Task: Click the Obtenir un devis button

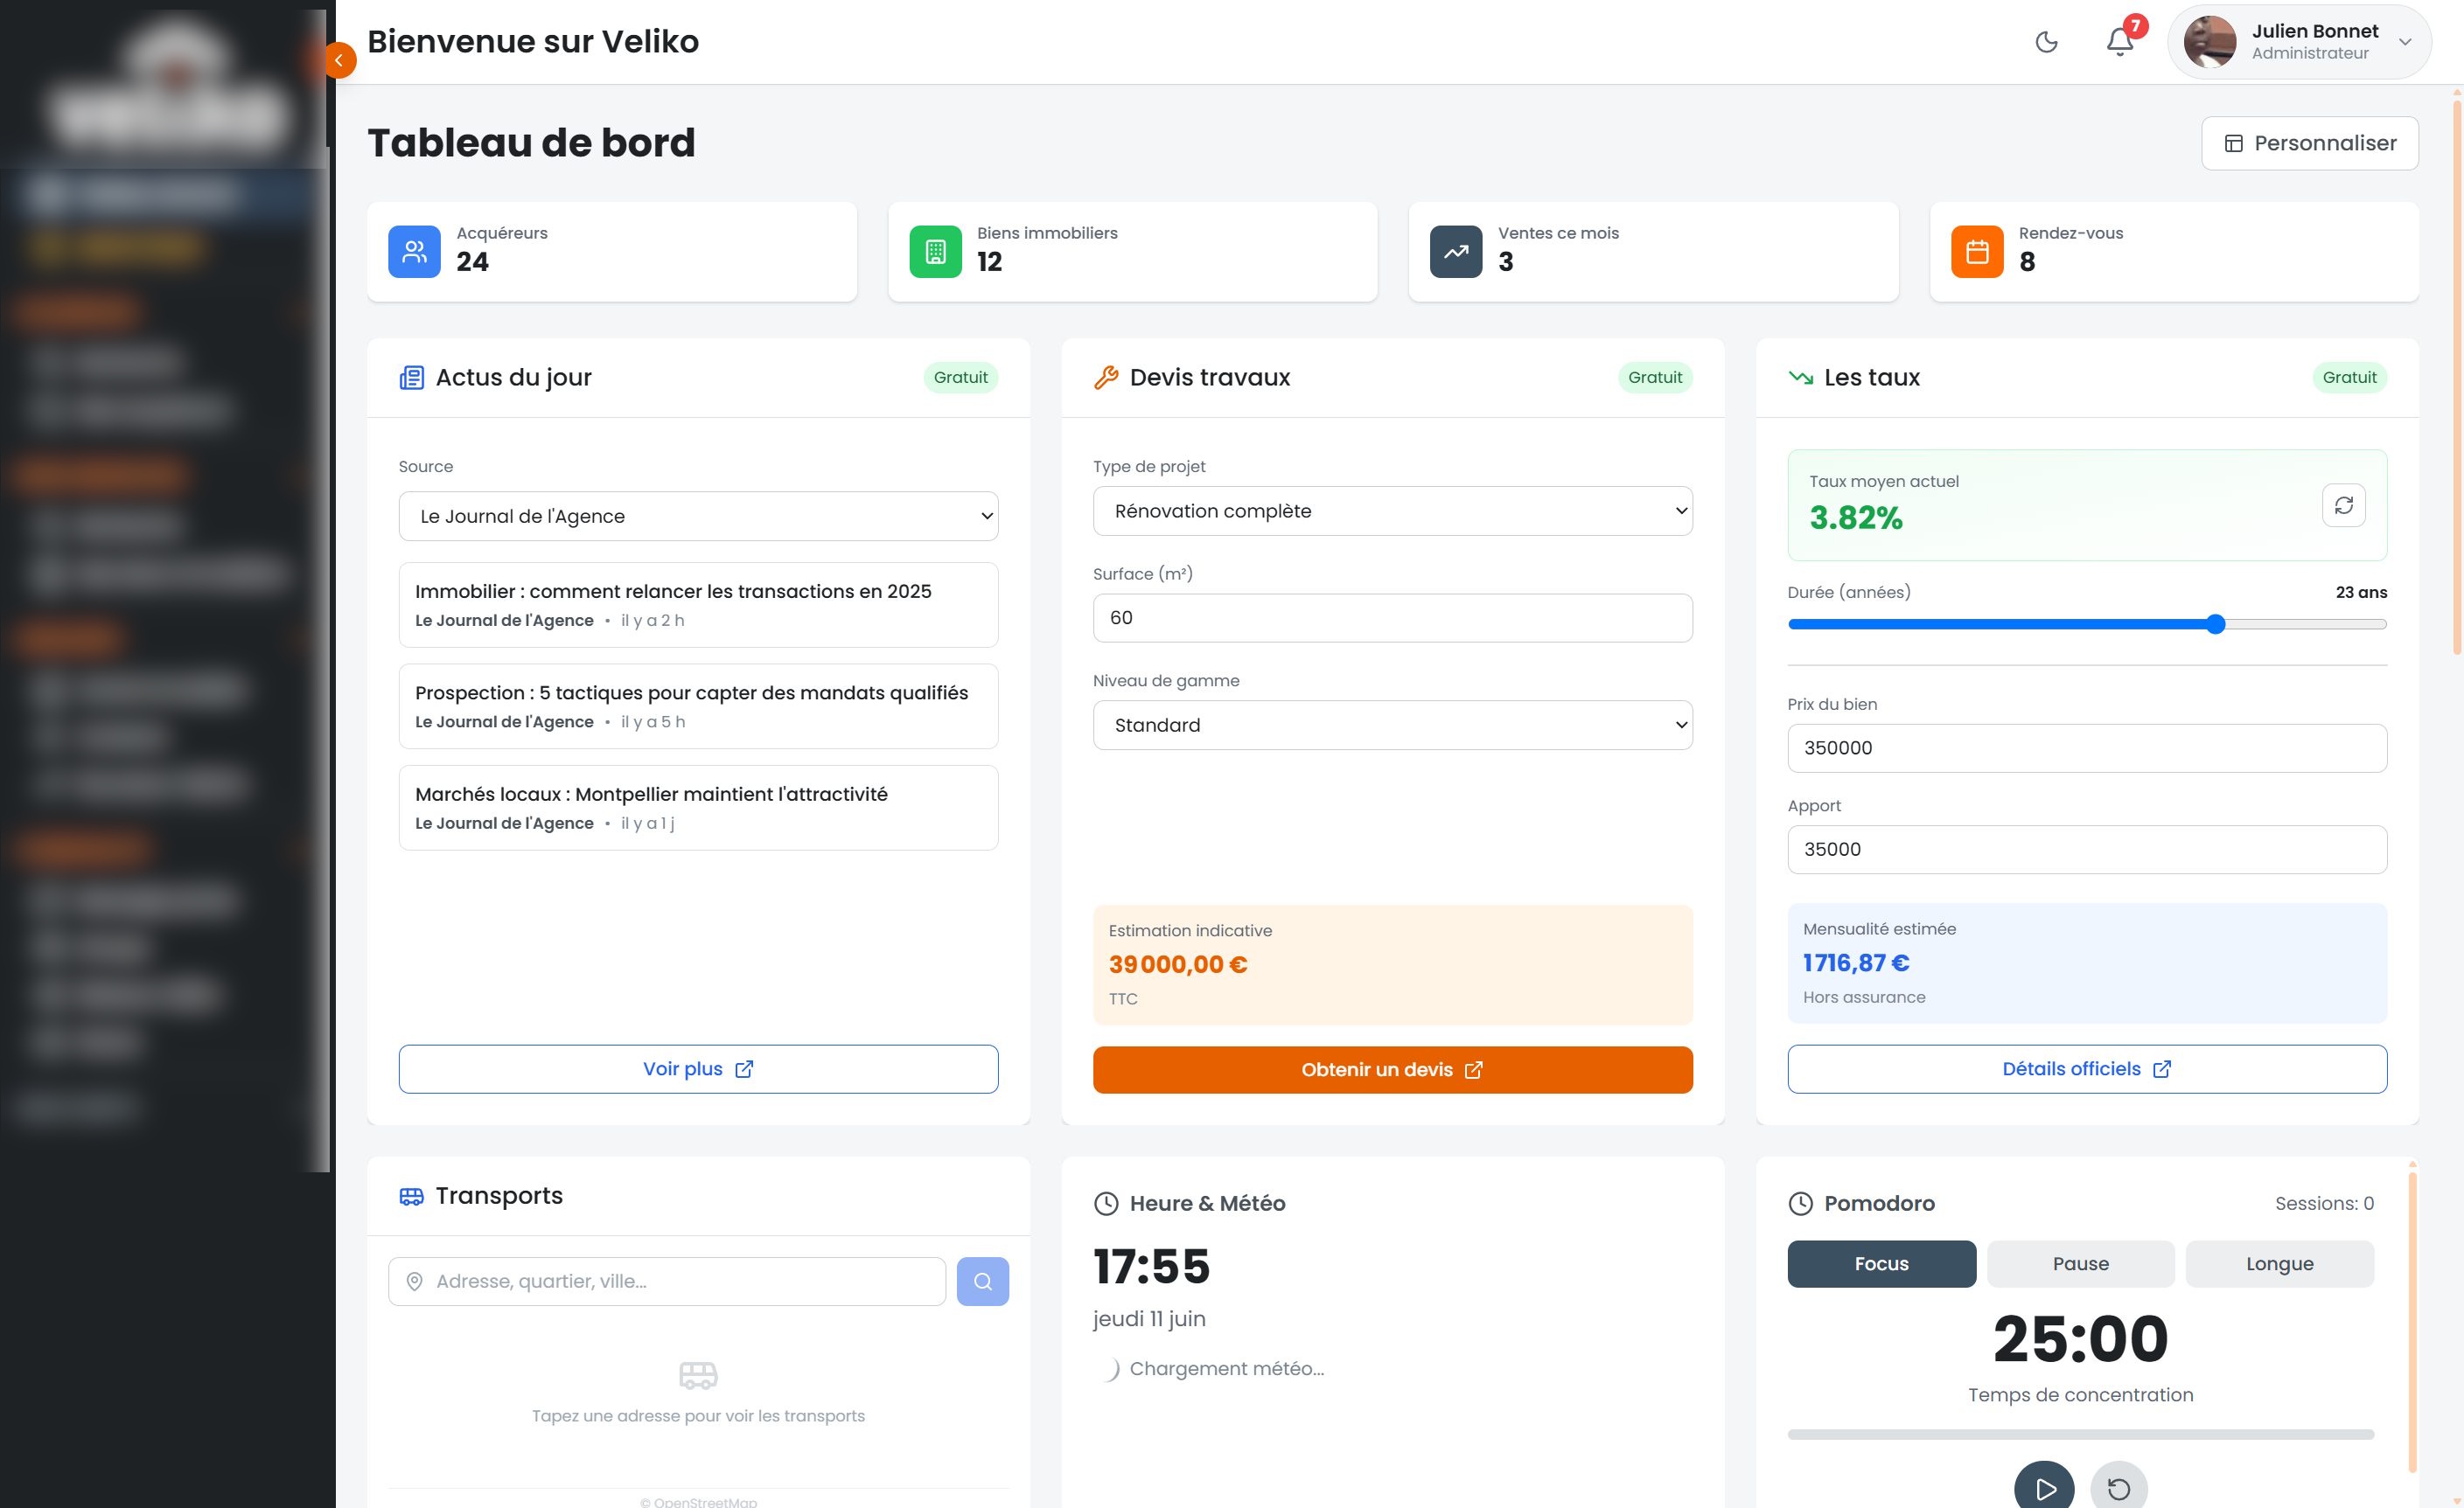Action: (x=1392, y=1070)
